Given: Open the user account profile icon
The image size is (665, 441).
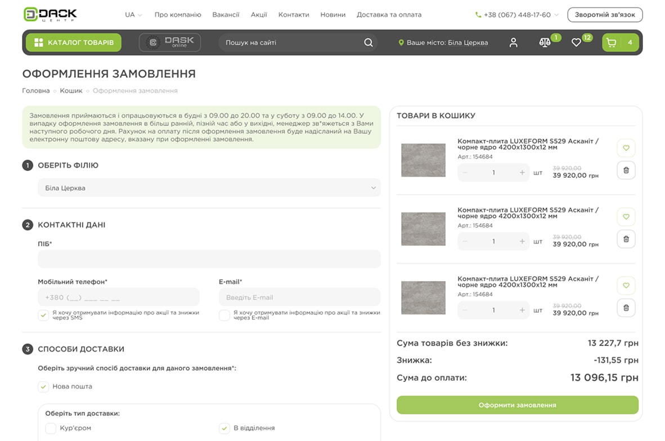Looking at the screenshot, I should (x=513, y=43).
